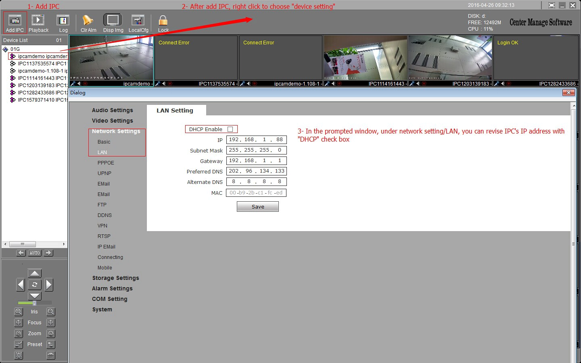
Task: Expand Audio Settings section
Action: tap(112, 110)
